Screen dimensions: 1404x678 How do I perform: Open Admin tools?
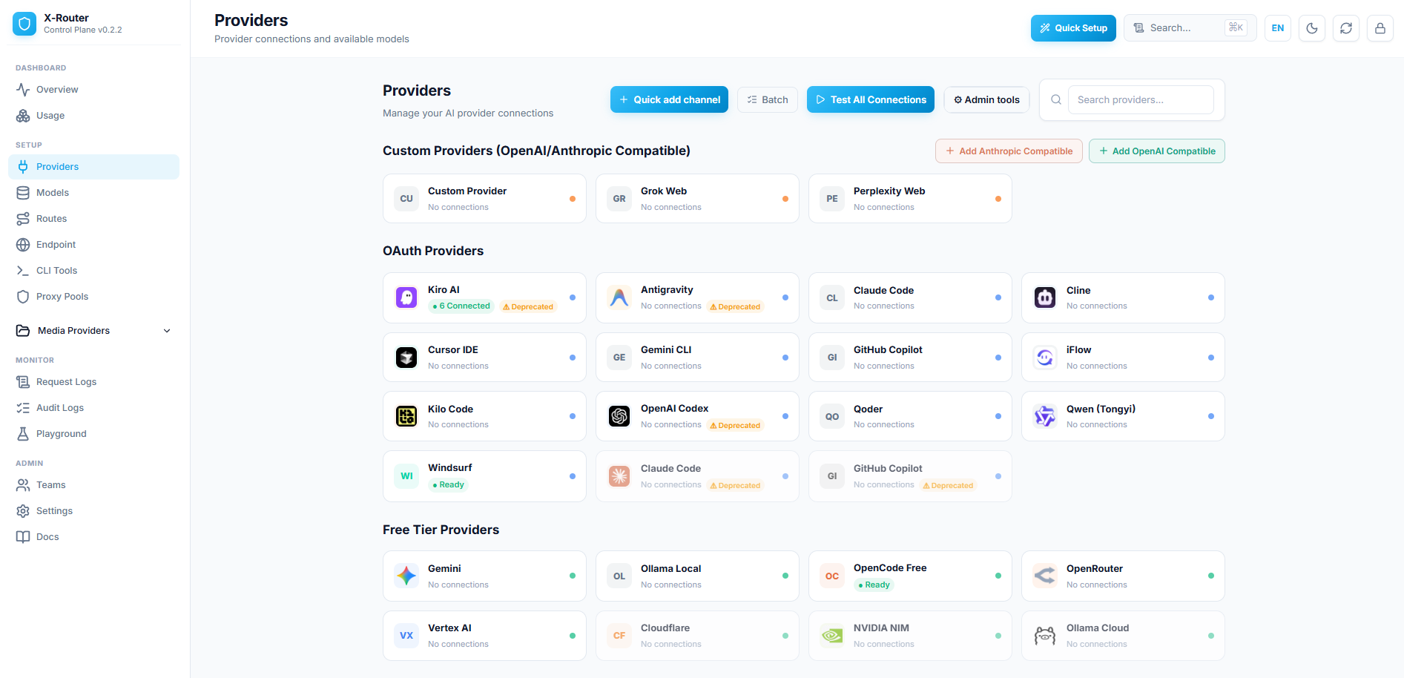click(x=986, y=99)
